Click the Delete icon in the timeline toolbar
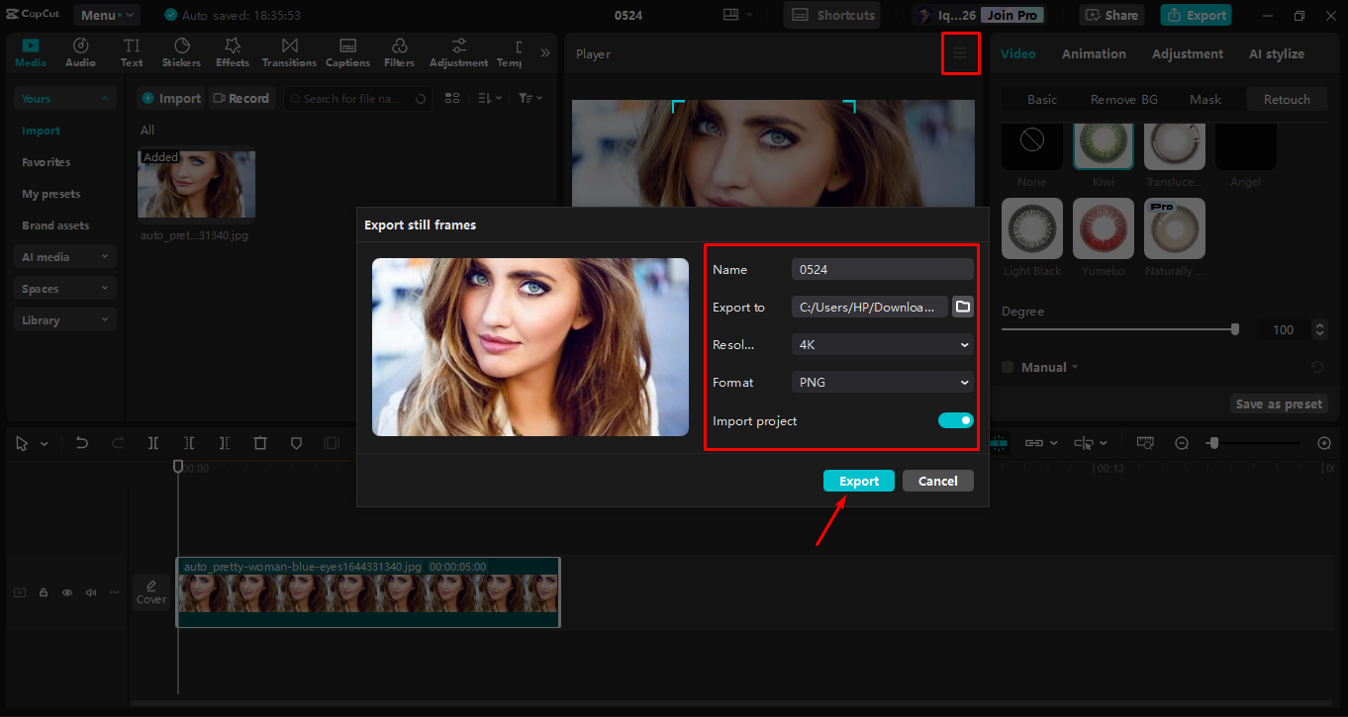Screen dimensions: 1348x717 (x=260, y=442)
